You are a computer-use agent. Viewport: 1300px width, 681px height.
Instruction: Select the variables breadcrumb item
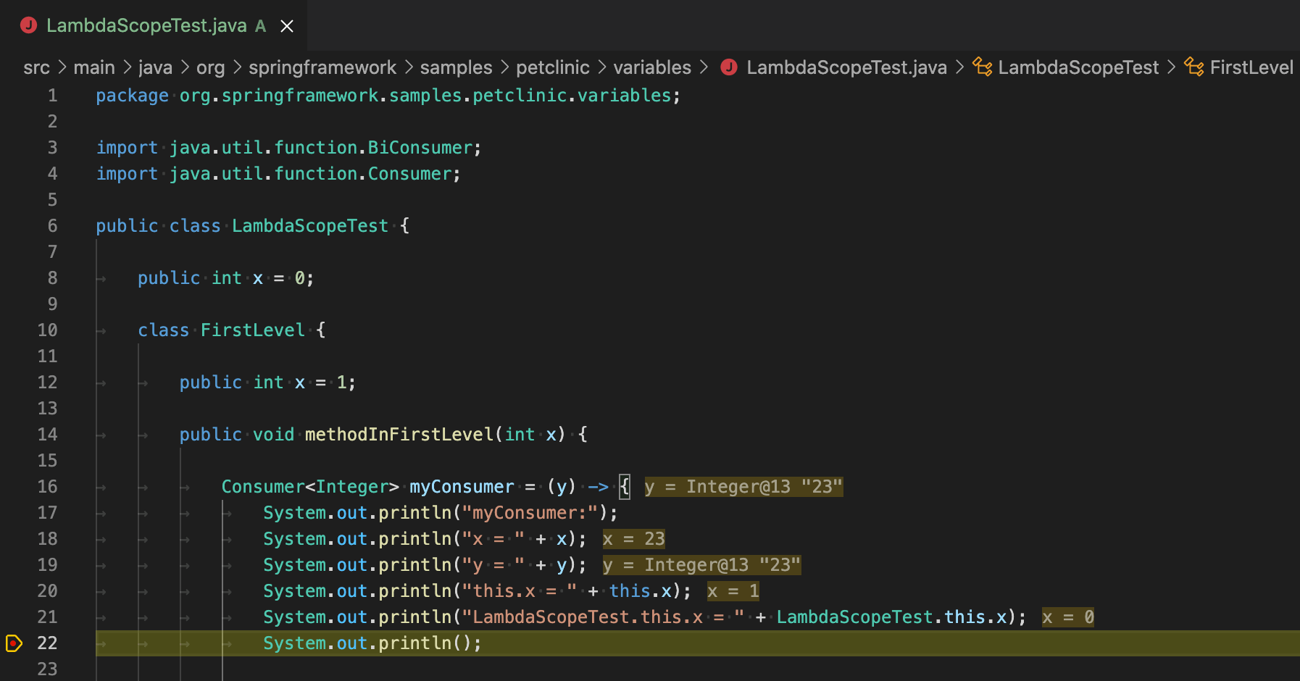click(x=651, y=67)
